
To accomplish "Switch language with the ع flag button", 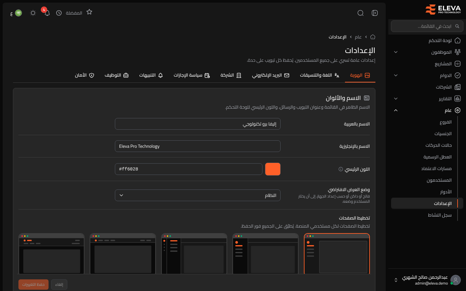I will 16,13.
